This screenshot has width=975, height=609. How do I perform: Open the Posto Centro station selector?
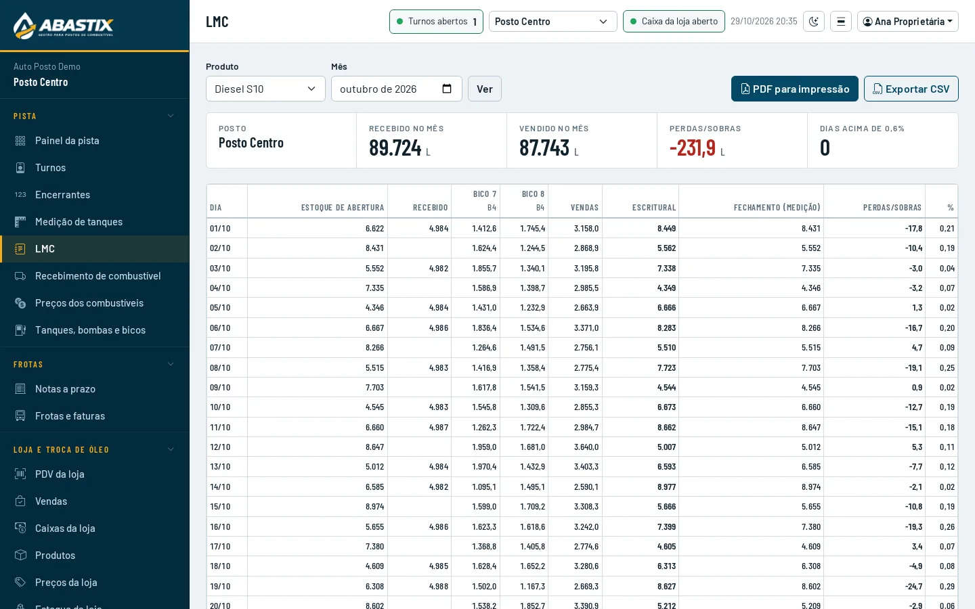(x=552, y=22)
